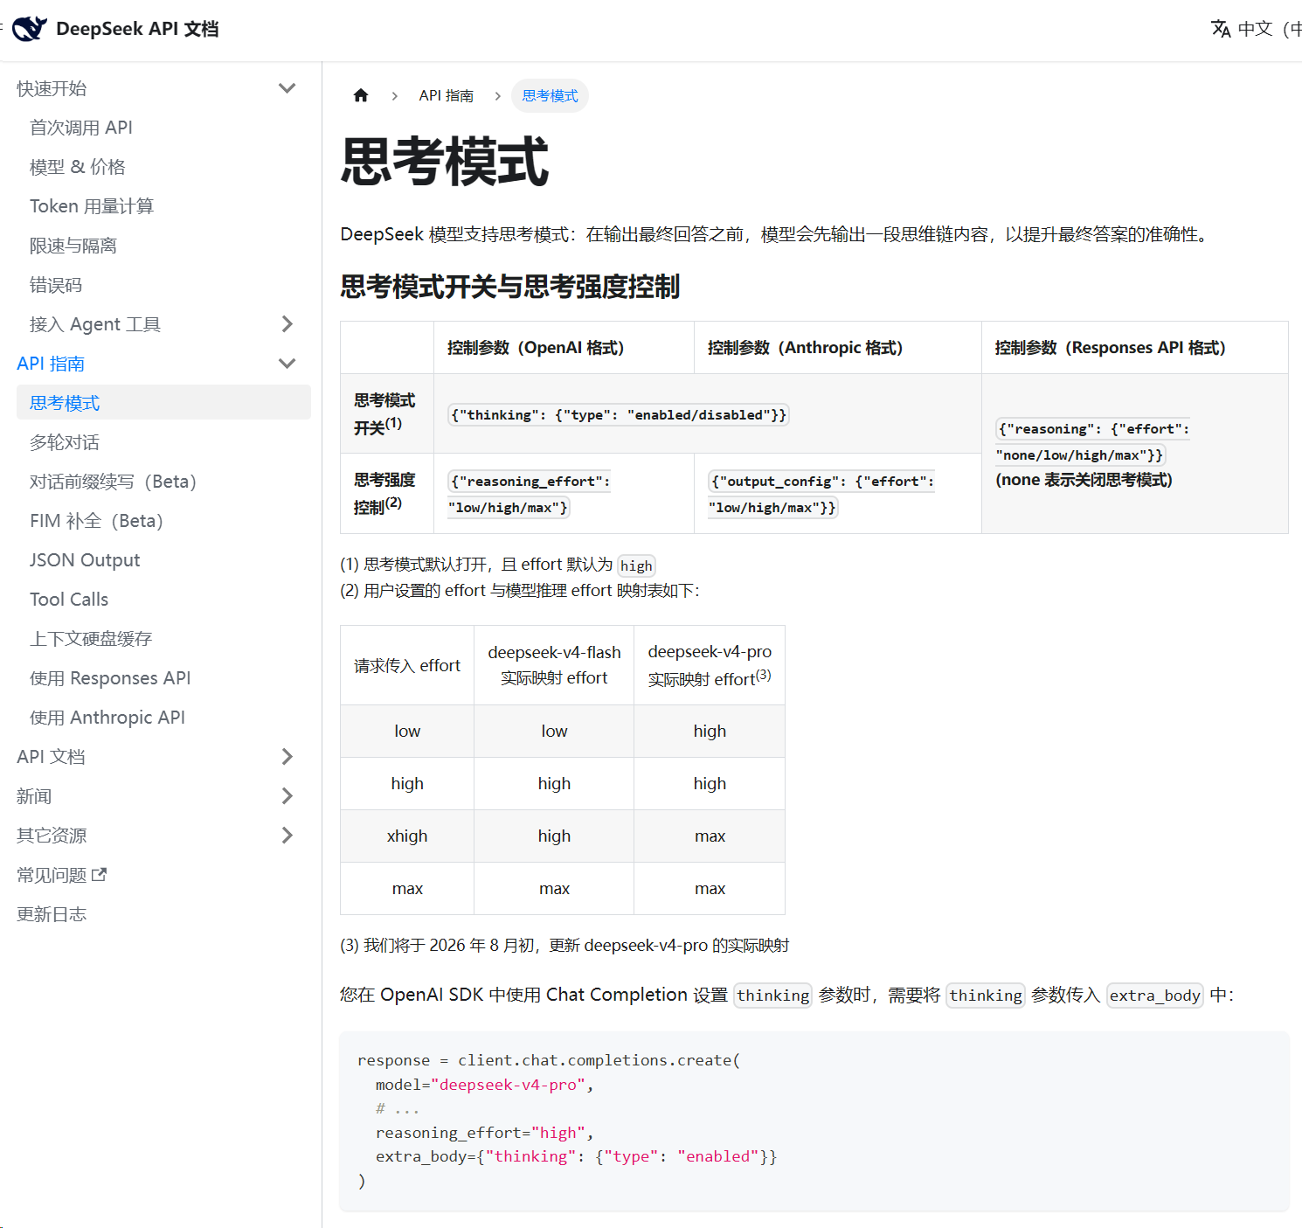Open 上下文硬盘缓存 guide

pyautogui.click(x=91, y=639)
